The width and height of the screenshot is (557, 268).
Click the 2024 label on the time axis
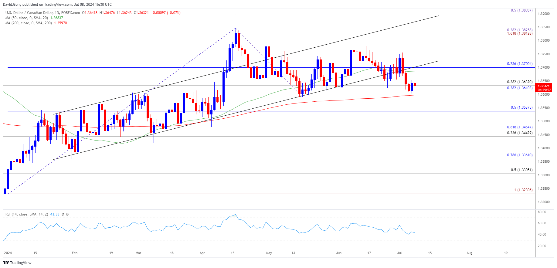pos(8,253)
